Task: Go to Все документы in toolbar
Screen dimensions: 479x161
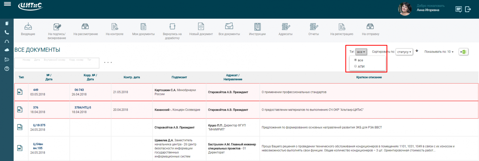Action: [229, 27]
